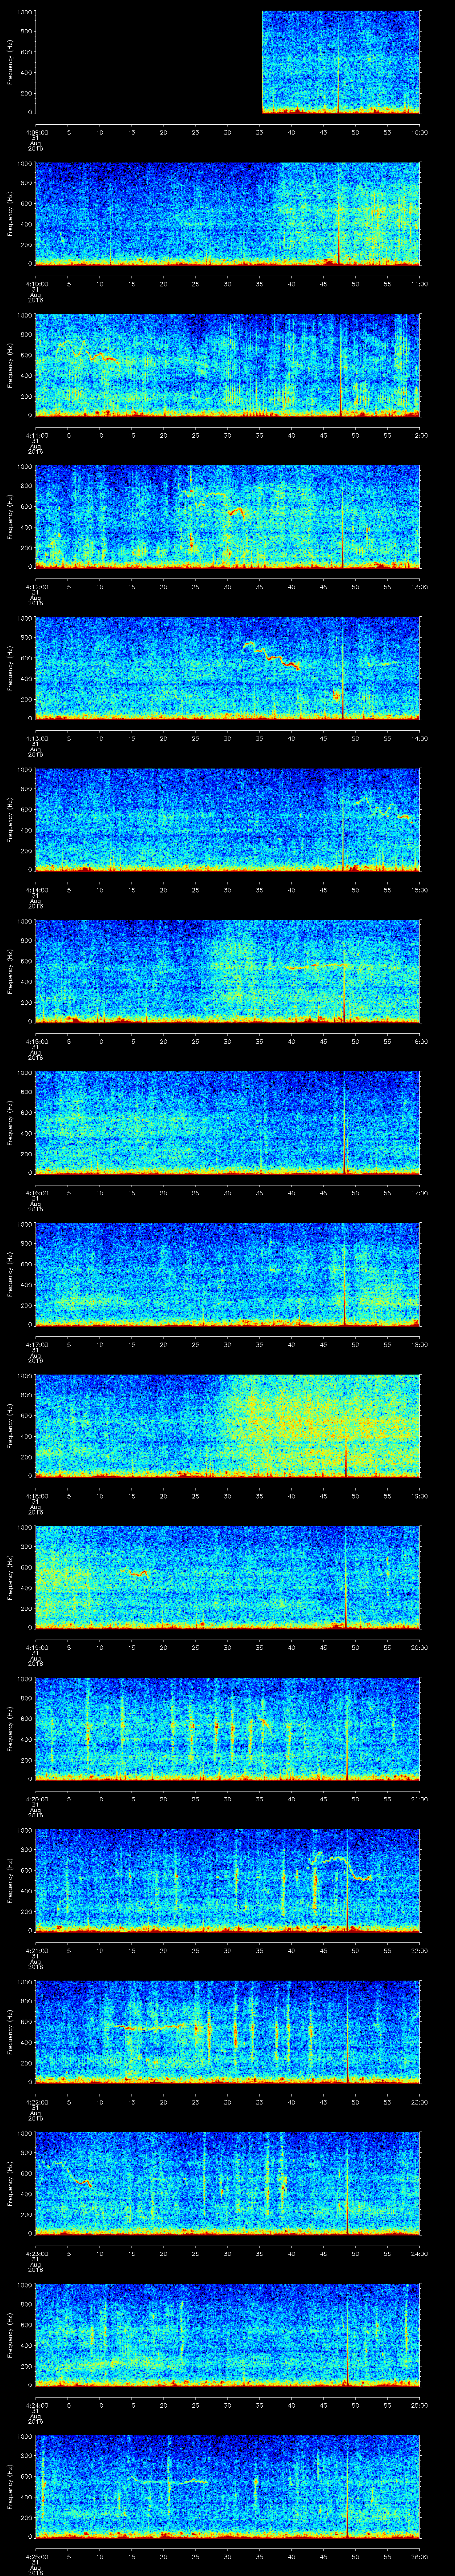
Task: Click the "4:12:00" time axis label
Action: click(36, 586)
